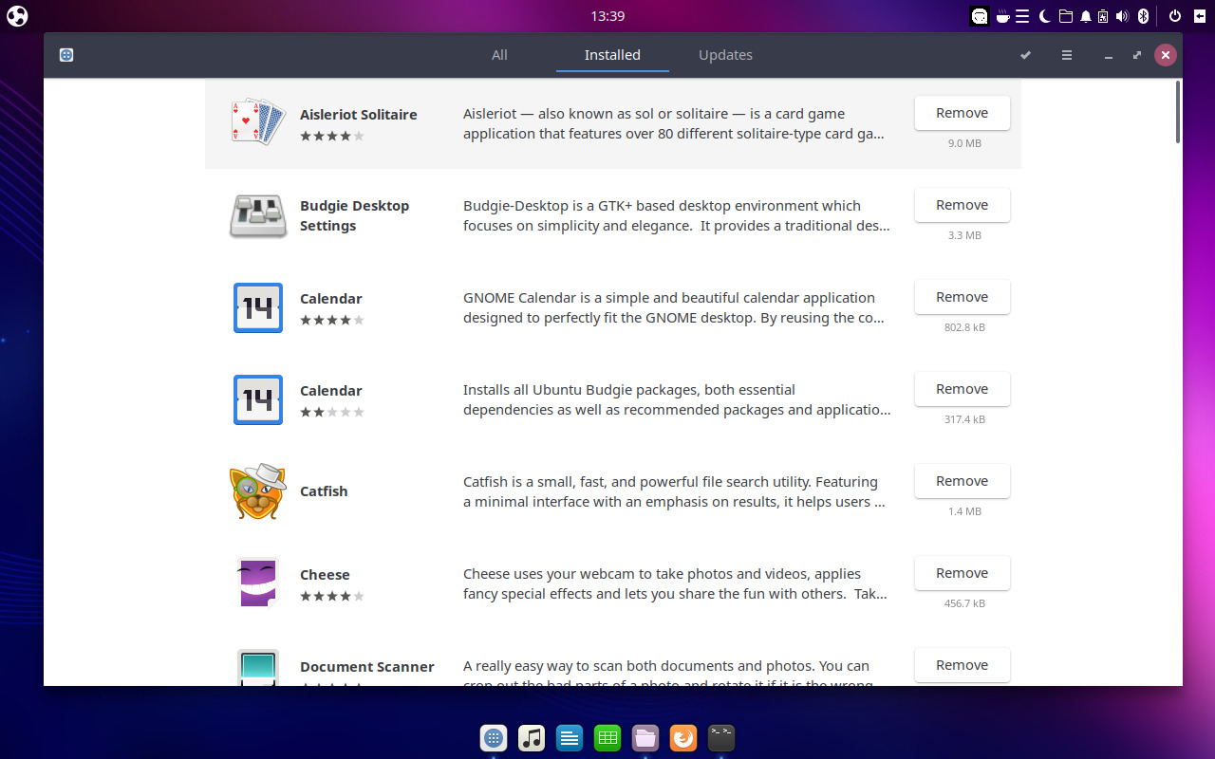This screenshot has height=759, width=1215.
Task: Click the vertical scrollbar on the app list
Action: (1178, 112)
